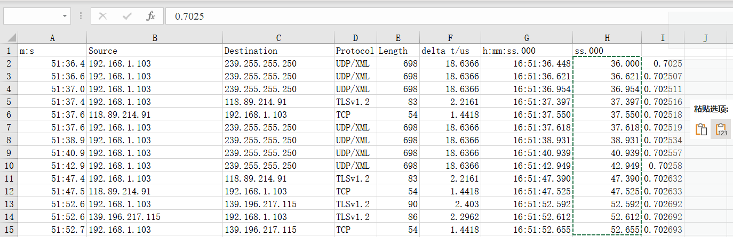Select delta value 2.403
The height and width of the screenshot is (237, 733).
click(x=450, y=204)
